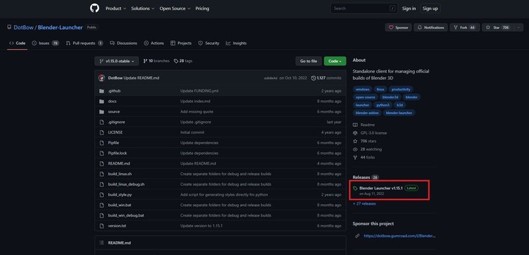Select the blender-addon topic tag

(x=367, y=113)
